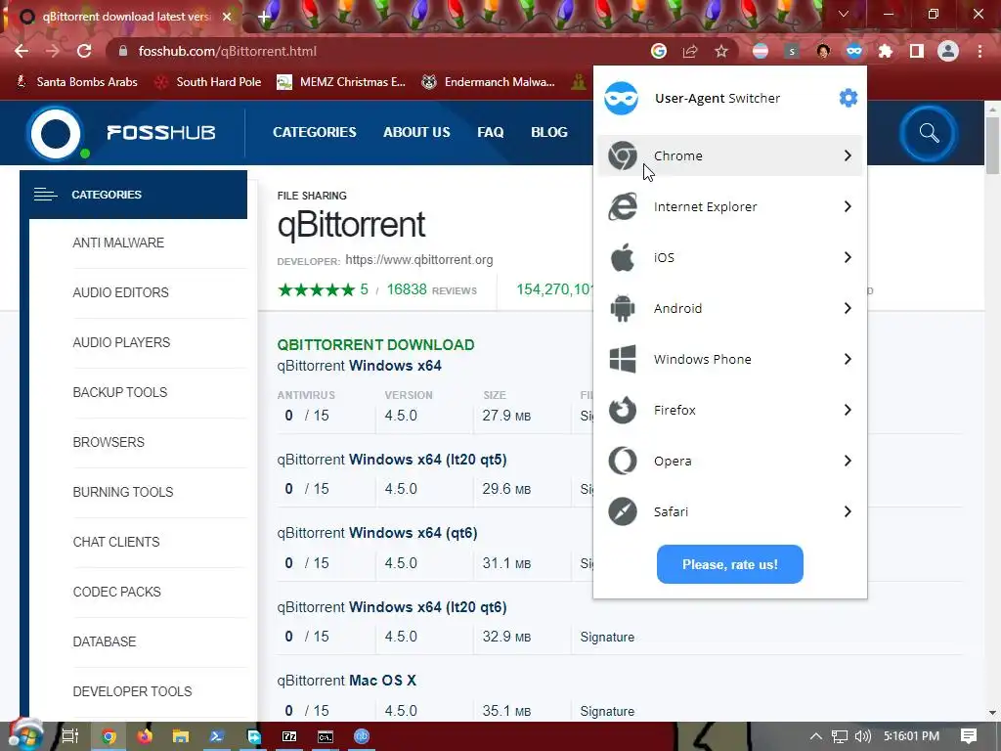The width and height of the screenshot is (1001, 751).
Task: Expand the Safari submenu arrow
Action: pos(848,511)
